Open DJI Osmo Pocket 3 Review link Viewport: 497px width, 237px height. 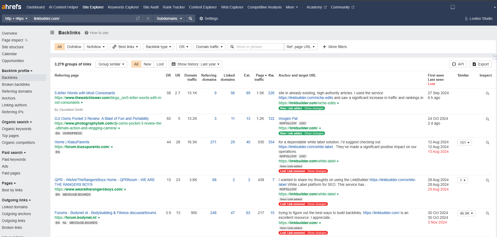click(102, 118)
